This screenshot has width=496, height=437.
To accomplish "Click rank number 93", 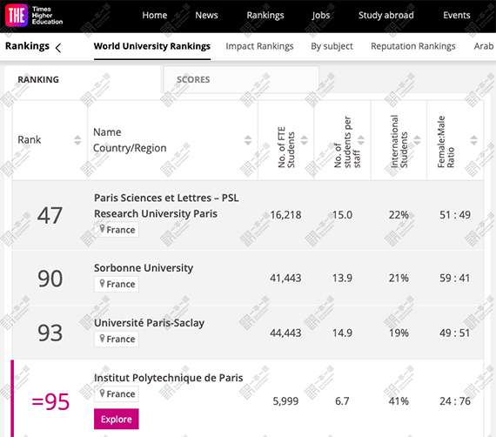I will coord(50,333).
